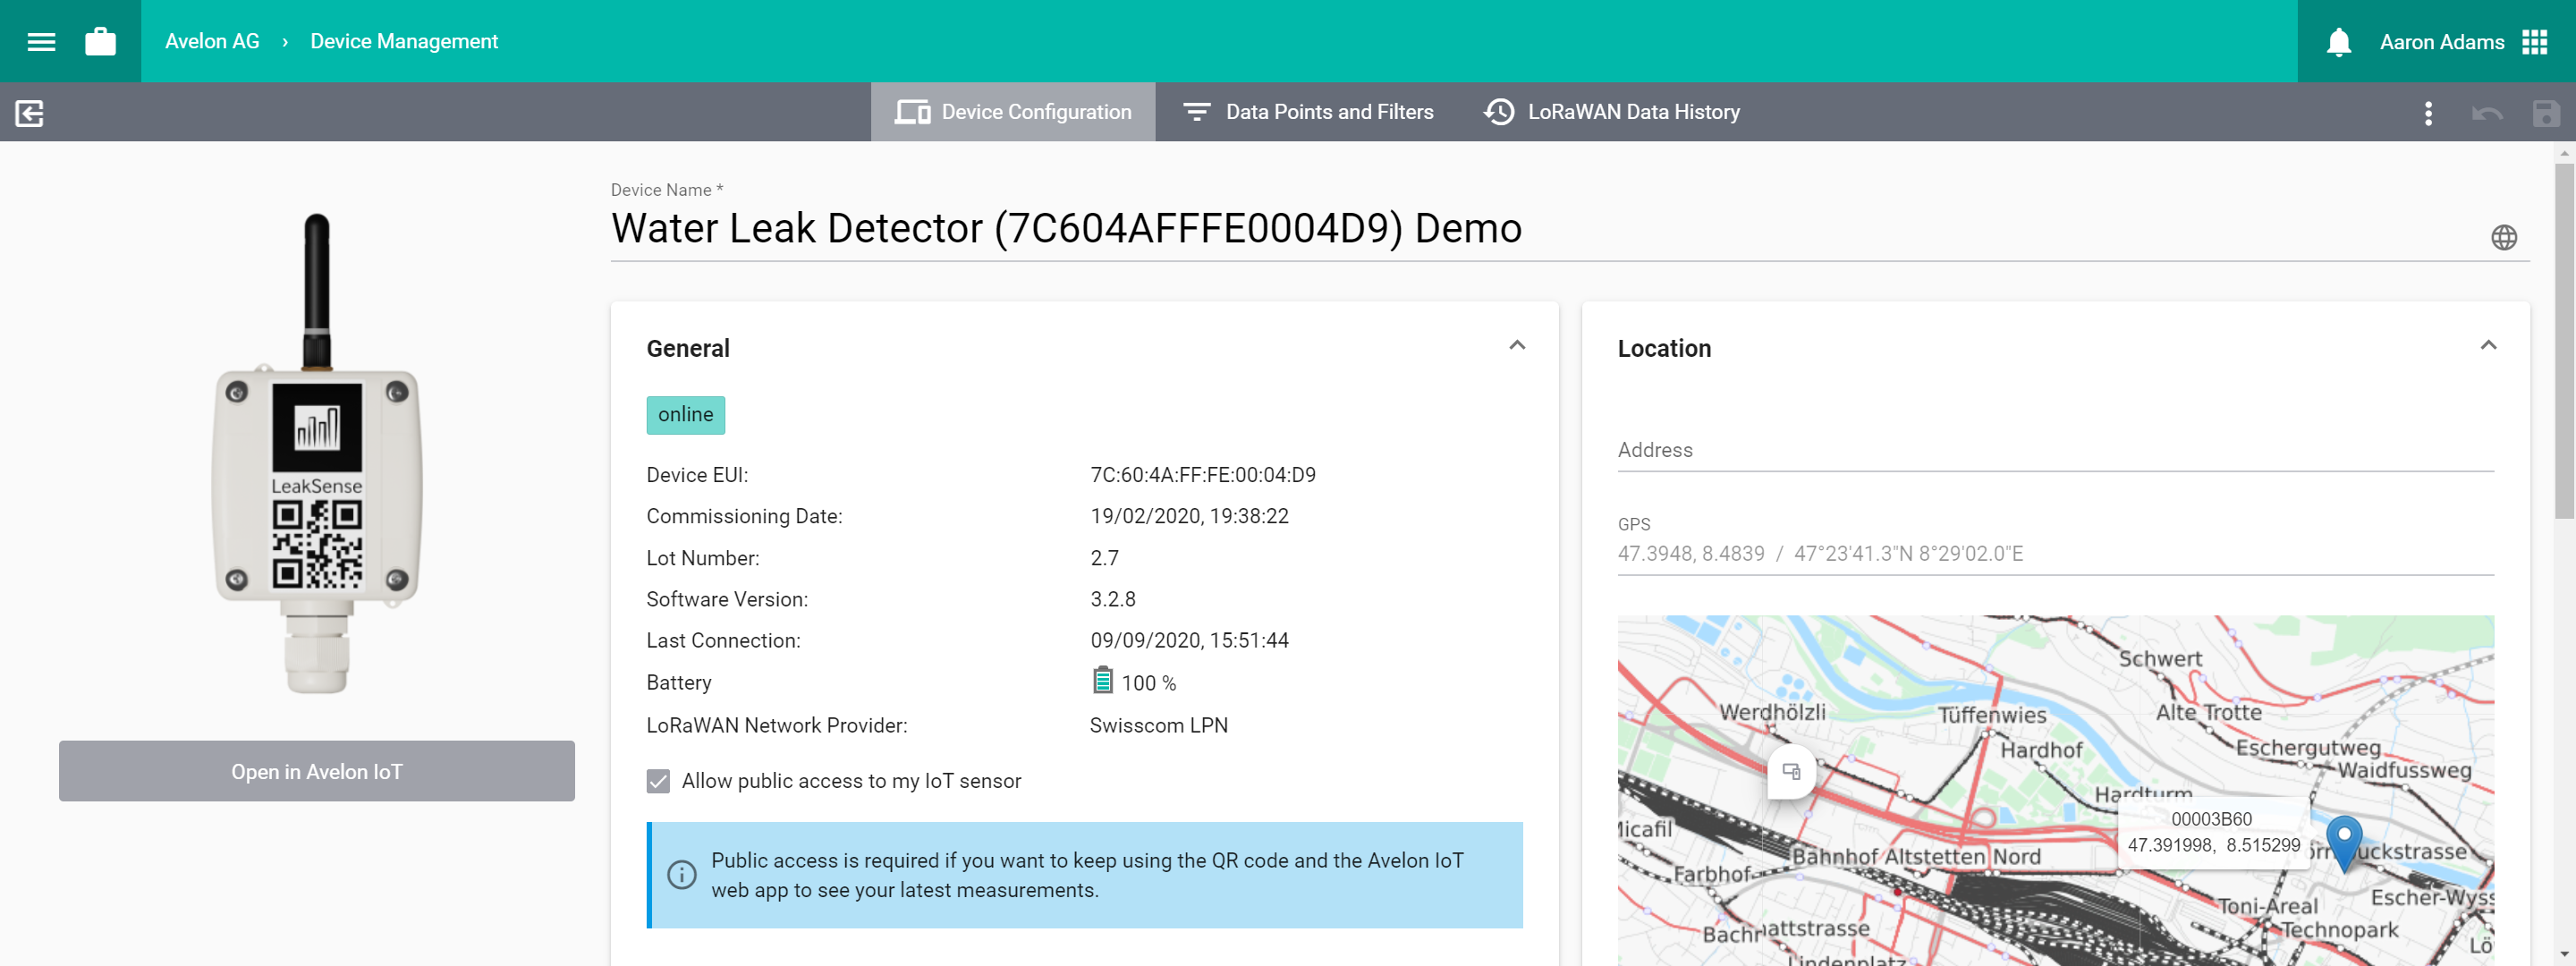Click Swisscom LPN network provider value
Image resolution: width=2576 pixels, height=966 pixels.
pos(1158,725)
